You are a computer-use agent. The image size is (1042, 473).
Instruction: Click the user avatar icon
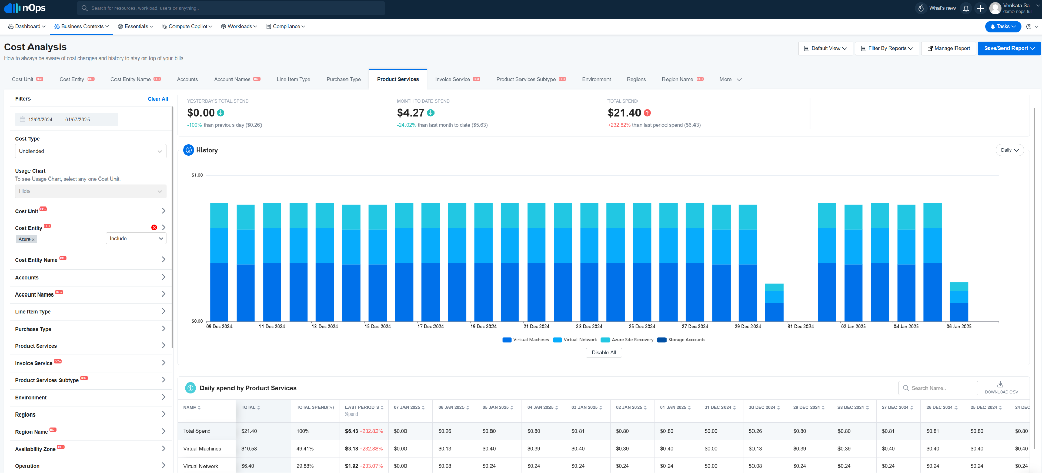point(995,8)
